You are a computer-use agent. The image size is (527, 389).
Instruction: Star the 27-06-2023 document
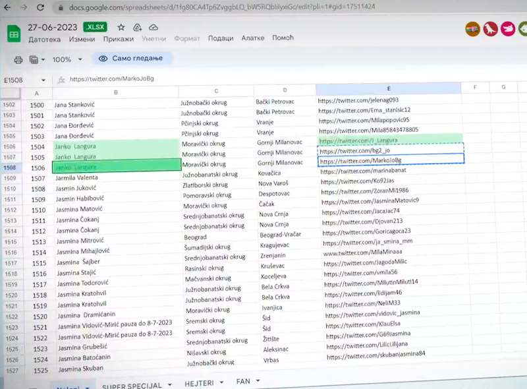(121, 28)
